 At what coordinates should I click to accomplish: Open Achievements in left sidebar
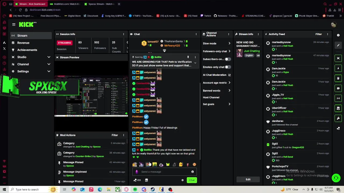tap(31, 50)
